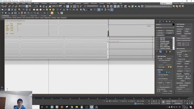Open the Create Selection Set dropdown

[x=92, y=6]
